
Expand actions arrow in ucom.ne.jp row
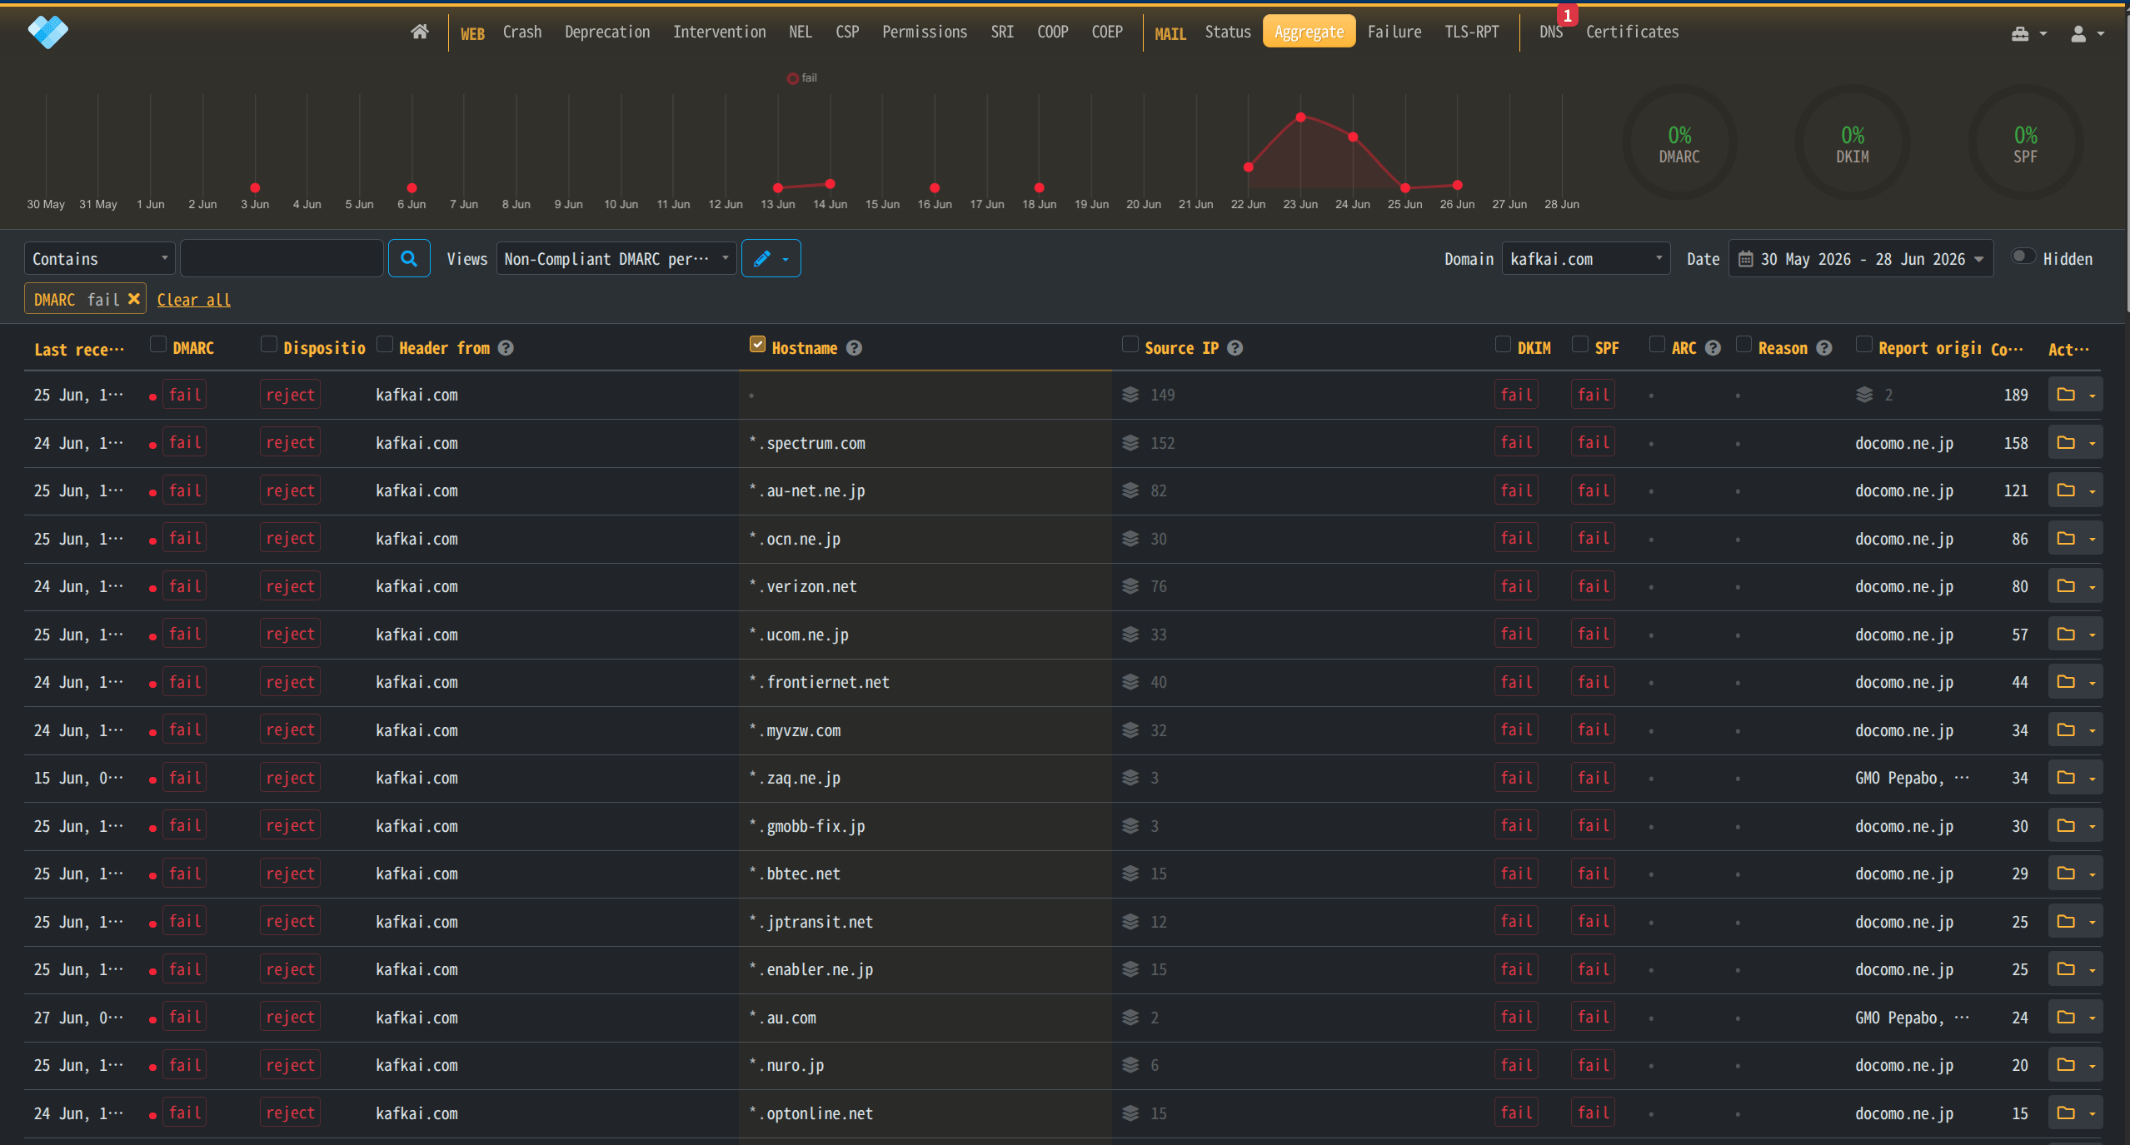[x=2093, y=635]
